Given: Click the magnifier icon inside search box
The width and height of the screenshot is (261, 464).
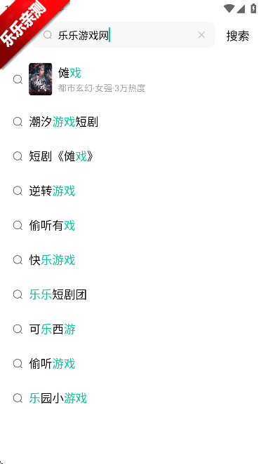Looking at the screenshot, I should point(48,35).
